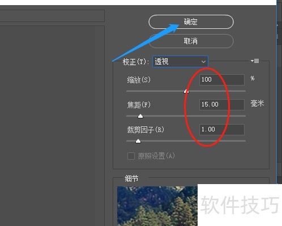The height and width of the screenshot is (226, 282).
Task: Click the 焦距(F) label
Action: [x=139, y=105]
